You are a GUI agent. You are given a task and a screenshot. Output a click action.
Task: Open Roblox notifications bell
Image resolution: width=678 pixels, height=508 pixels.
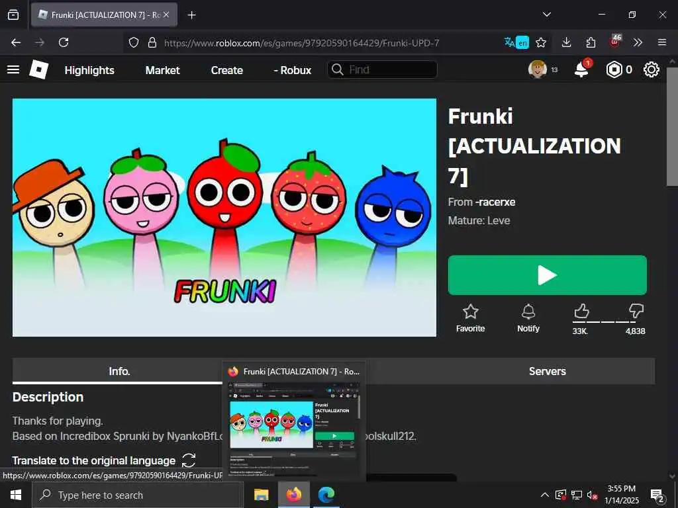pos(582,69)
